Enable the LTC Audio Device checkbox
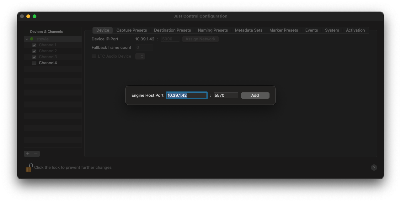 pos(94,56)
